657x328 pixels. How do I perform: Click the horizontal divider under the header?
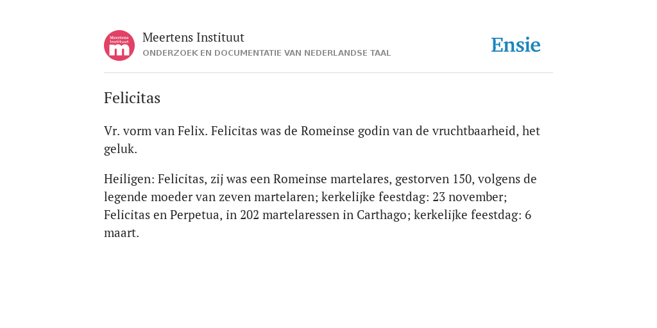coord(328,73)
